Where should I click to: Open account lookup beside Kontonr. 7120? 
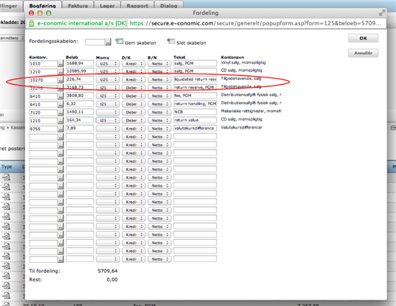(x=60, y=113)
